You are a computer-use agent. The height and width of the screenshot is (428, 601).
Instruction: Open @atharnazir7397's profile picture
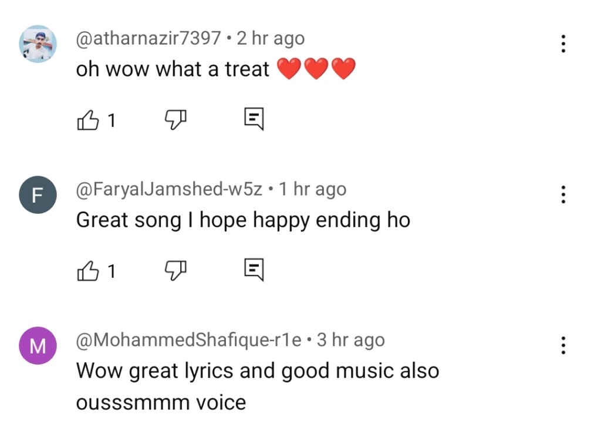pyautogui.click(x=38, y=44)
